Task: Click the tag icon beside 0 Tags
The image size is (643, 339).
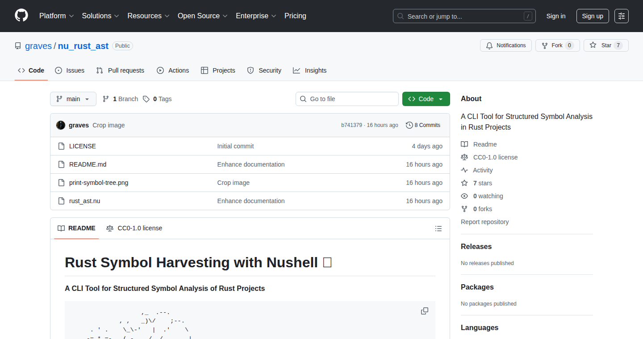Action: [x=146, y=99]
